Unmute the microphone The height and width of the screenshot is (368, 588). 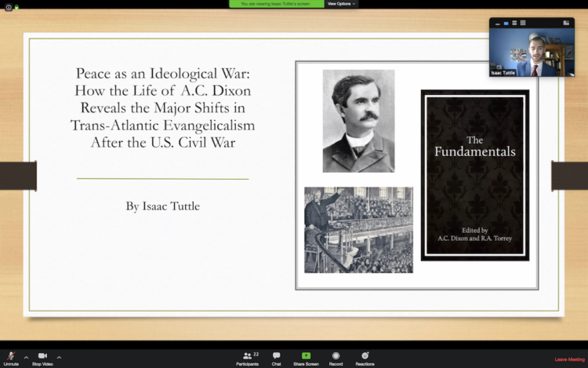[11, 357]
